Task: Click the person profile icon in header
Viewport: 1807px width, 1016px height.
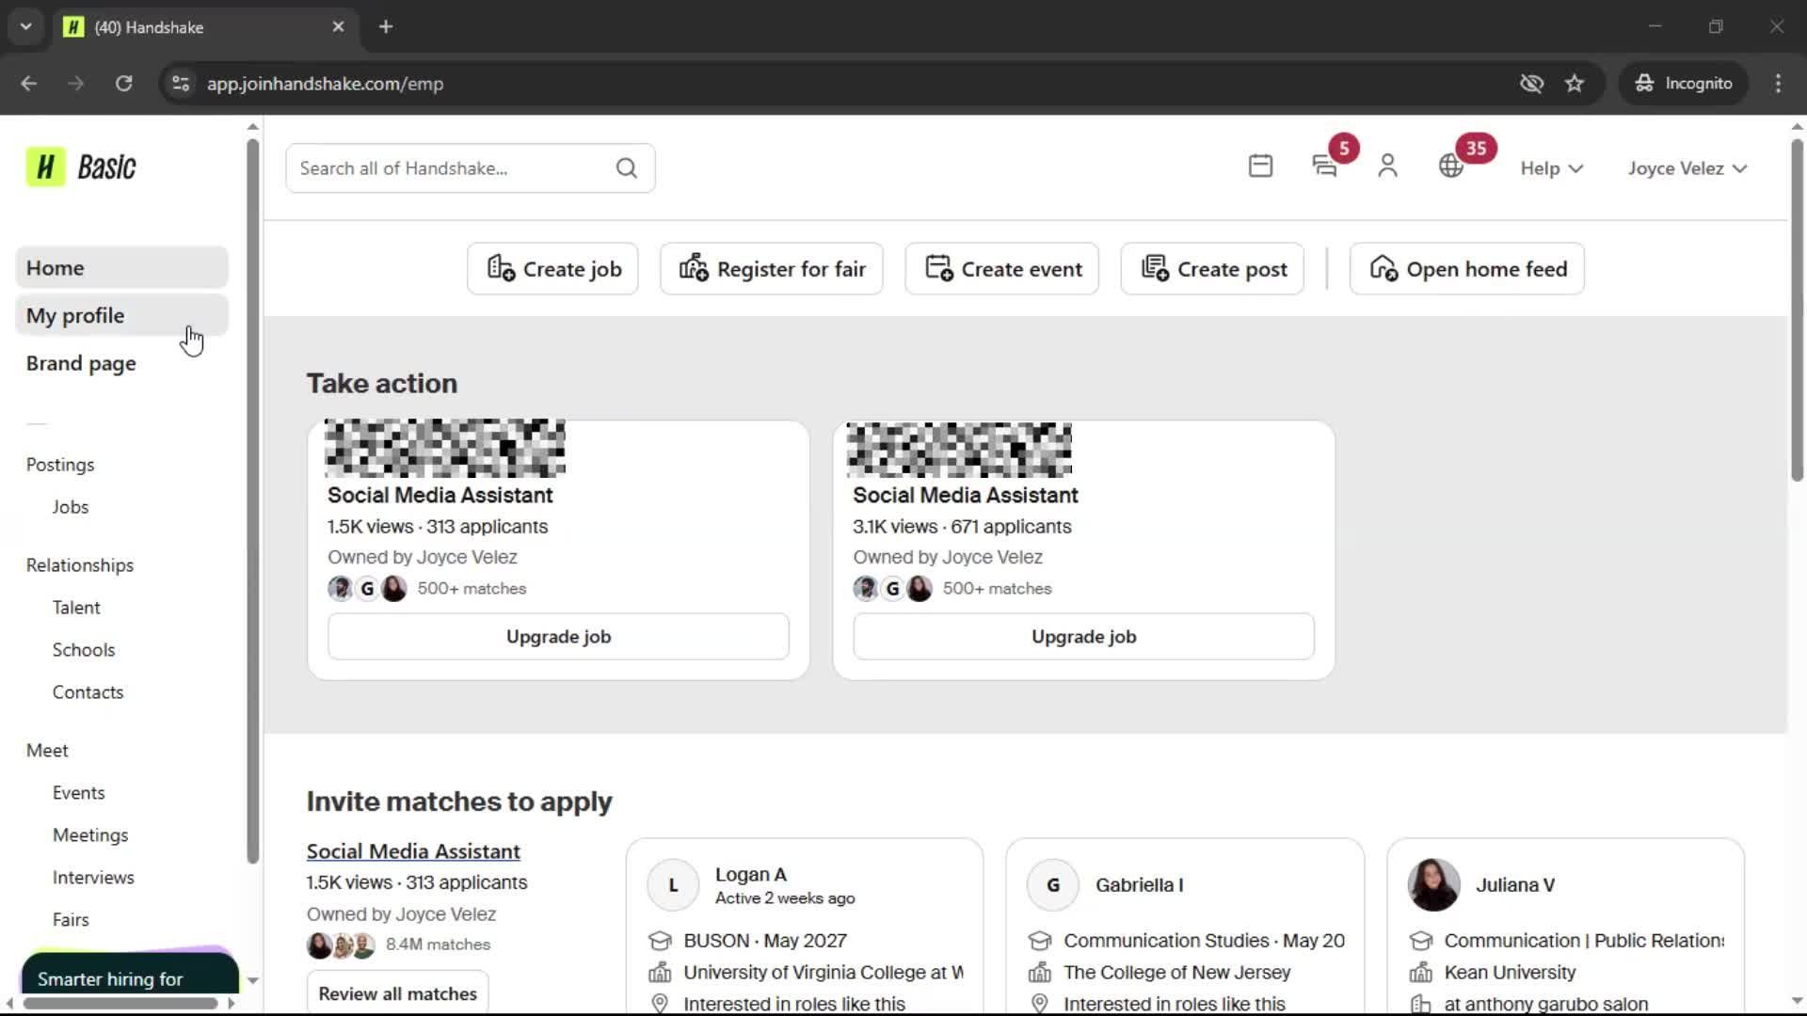Action: (1387, 167)
